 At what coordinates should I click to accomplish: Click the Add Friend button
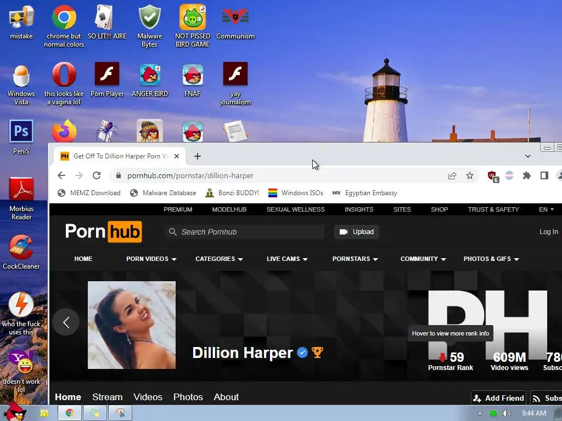pos(498,398)
